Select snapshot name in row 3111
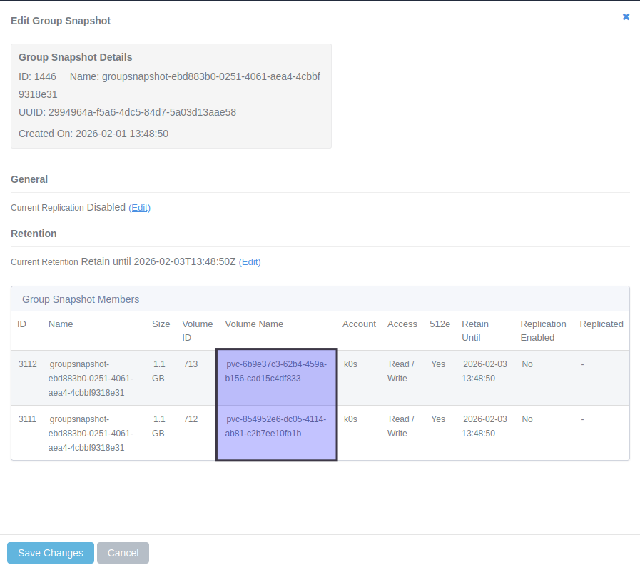The image size is (640, 570). pyautogui.click(x=91, y=434)
